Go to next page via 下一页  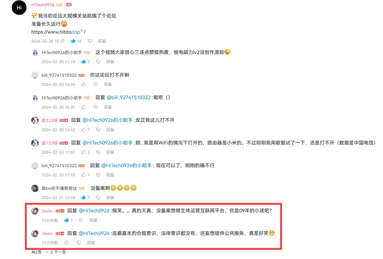point(60,252)
